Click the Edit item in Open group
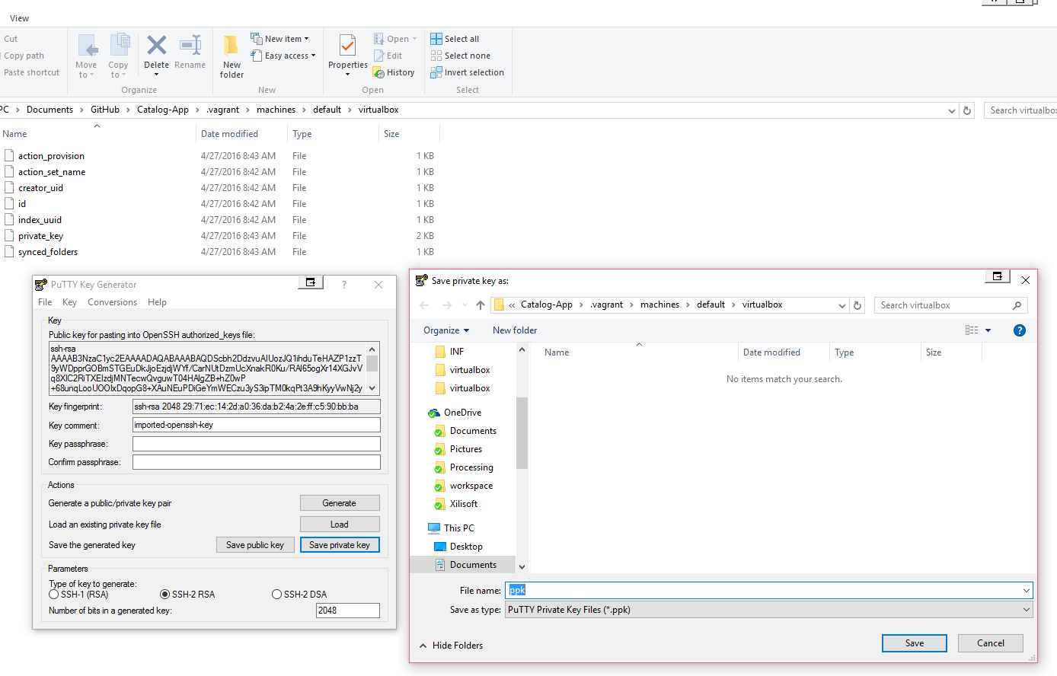1057x676 pixels. coord(388,56)
